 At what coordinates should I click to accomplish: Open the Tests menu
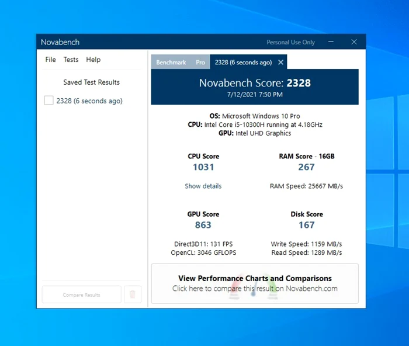tap(71, 60)
